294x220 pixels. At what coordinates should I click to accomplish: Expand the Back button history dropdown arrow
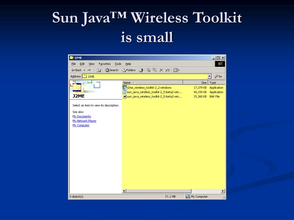[x=84, y=70]
